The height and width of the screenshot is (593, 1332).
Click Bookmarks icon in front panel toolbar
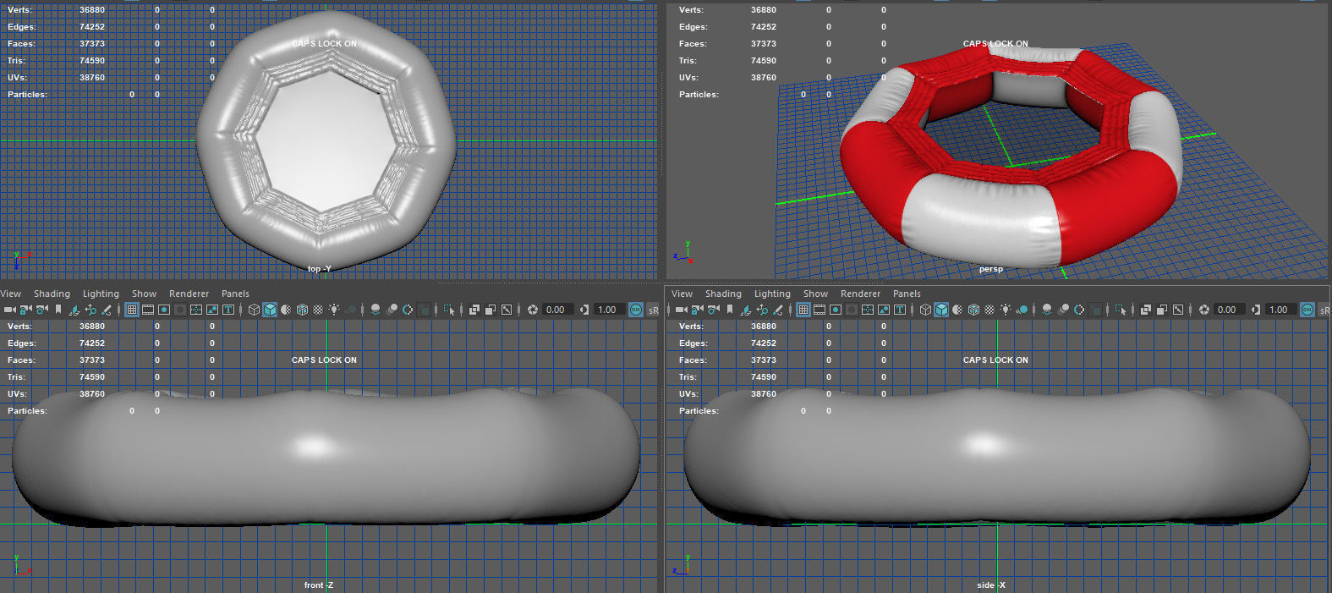pos(58,310)
